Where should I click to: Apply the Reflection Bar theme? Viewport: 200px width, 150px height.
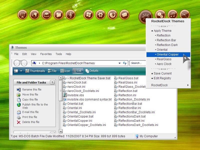tap(168, 40)
